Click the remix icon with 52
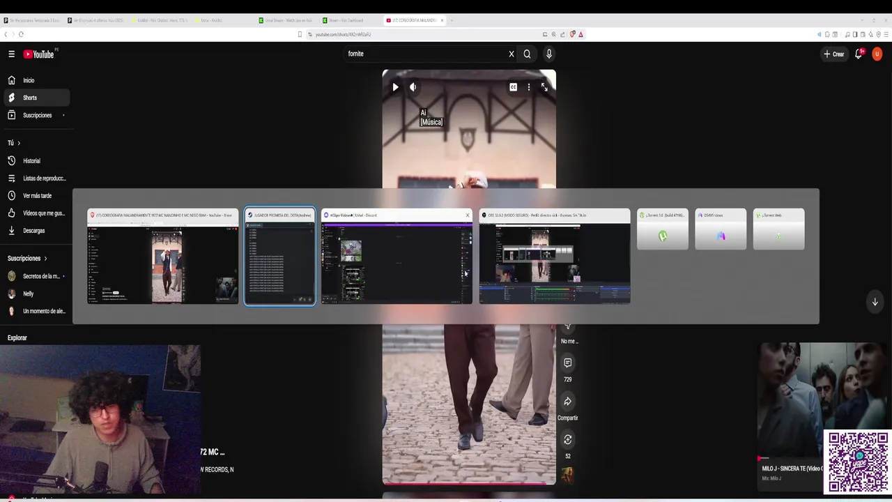Screen dimensions: 892x502 click(x=567, y=440)
